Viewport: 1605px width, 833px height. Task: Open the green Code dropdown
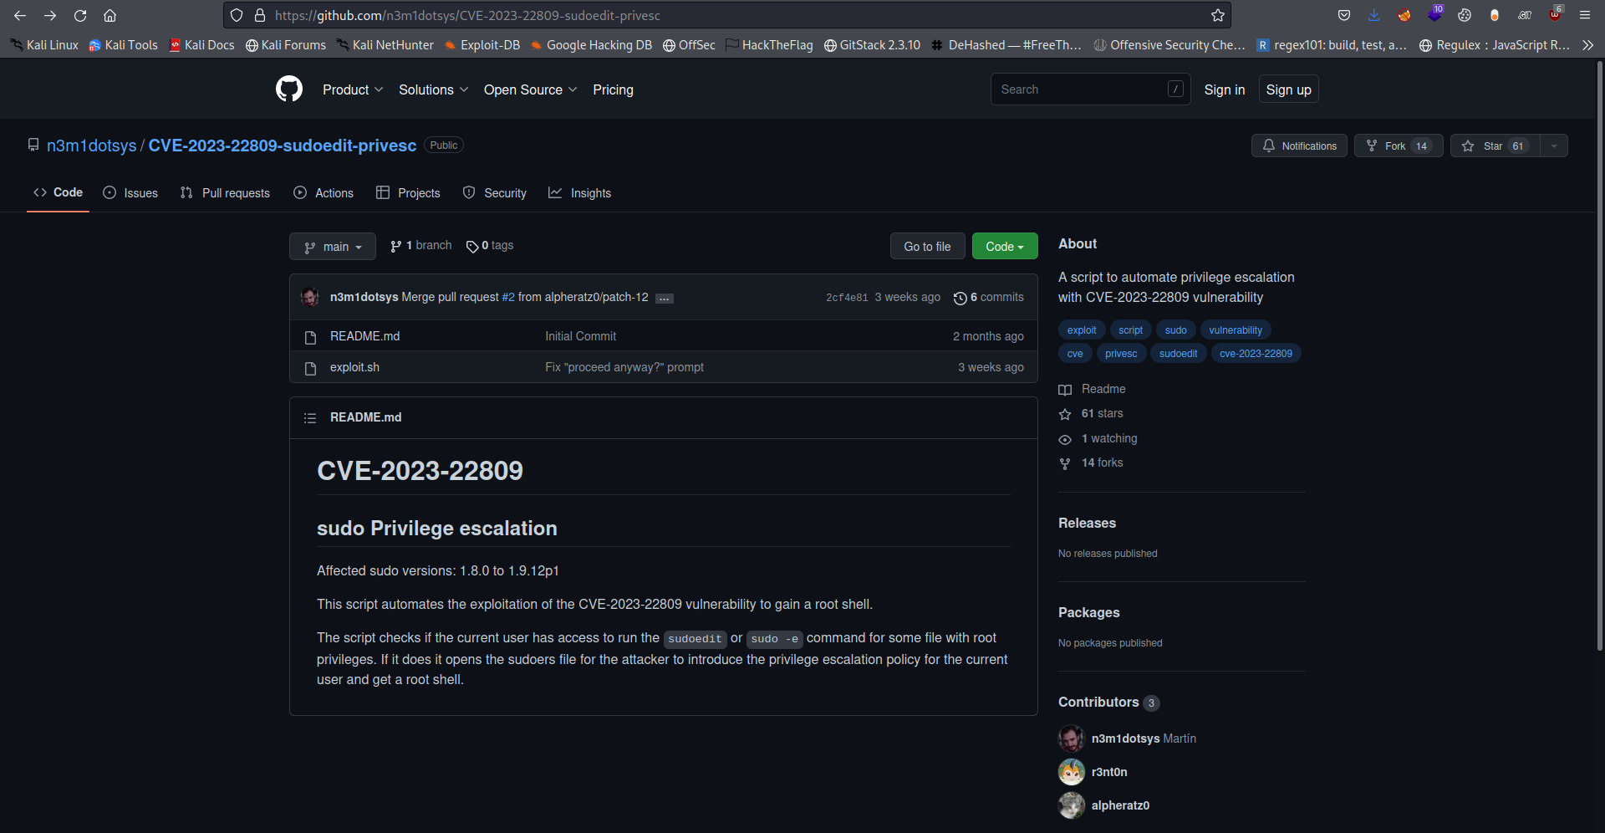coord(1005,247)
